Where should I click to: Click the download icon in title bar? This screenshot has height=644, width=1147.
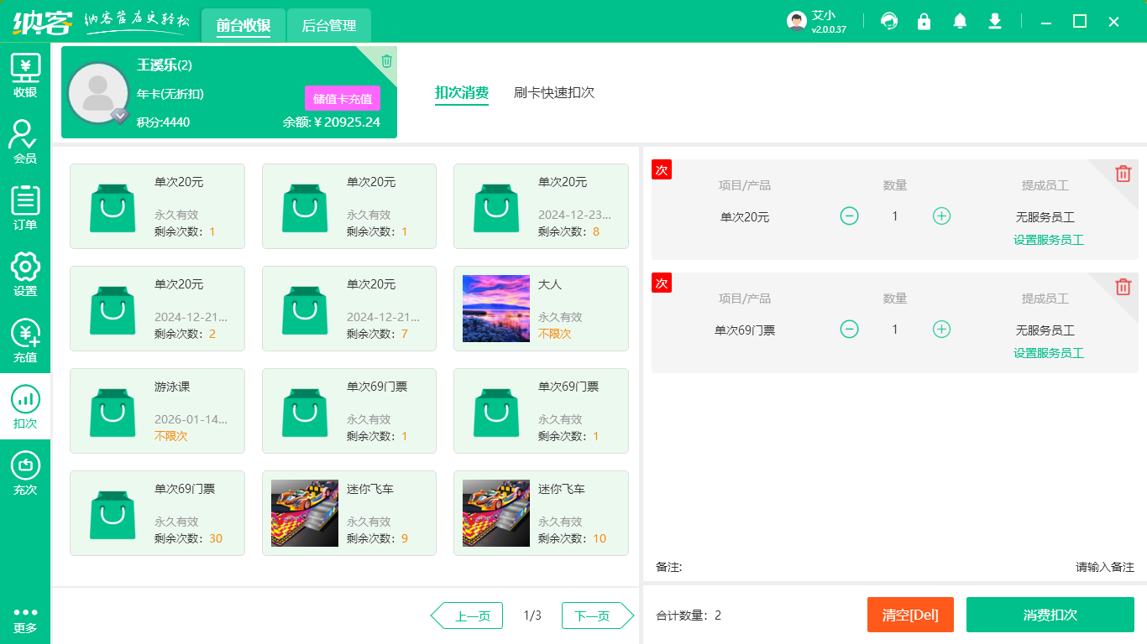coord(995,22)
